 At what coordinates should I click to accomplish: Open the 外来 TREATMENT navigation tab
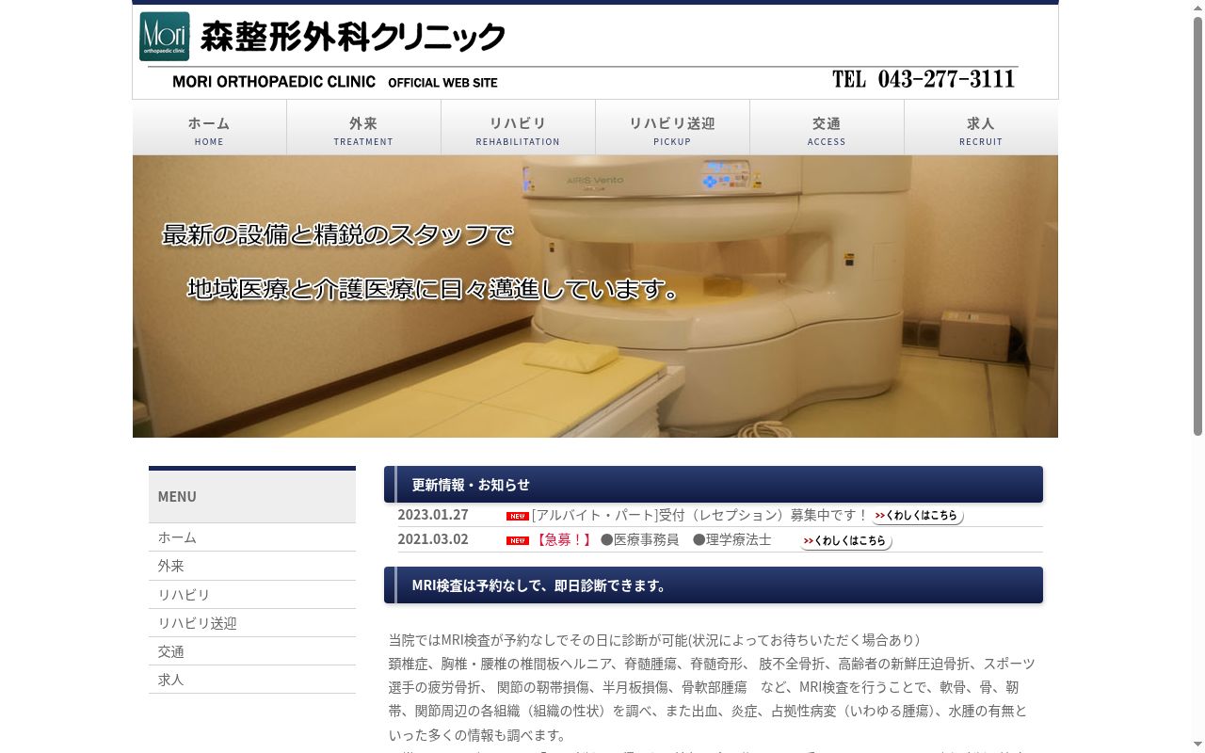[363, 128]
